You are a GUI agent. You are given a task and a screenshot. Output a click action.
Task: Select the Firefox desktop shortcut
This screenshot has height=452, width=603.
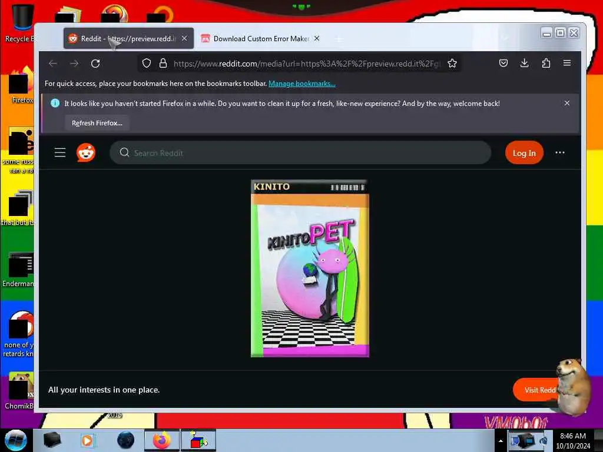pyautogui.click(x=21, y=85)
